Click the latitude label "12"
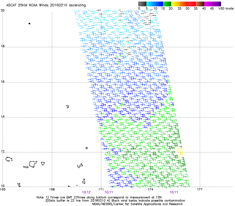 pyautogui.click(x=3, y=151)
